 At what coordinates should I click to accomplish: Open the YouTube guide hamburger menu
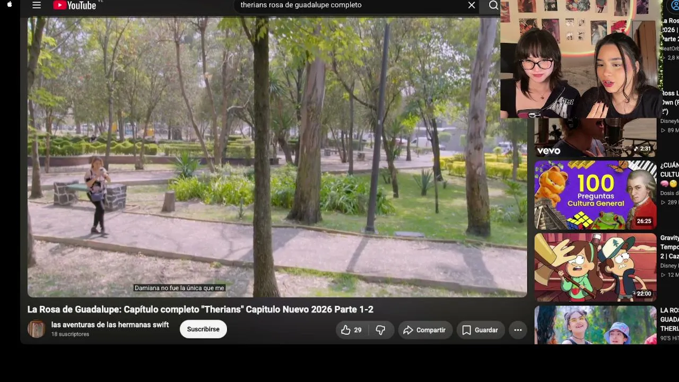[x=37, y=5]
